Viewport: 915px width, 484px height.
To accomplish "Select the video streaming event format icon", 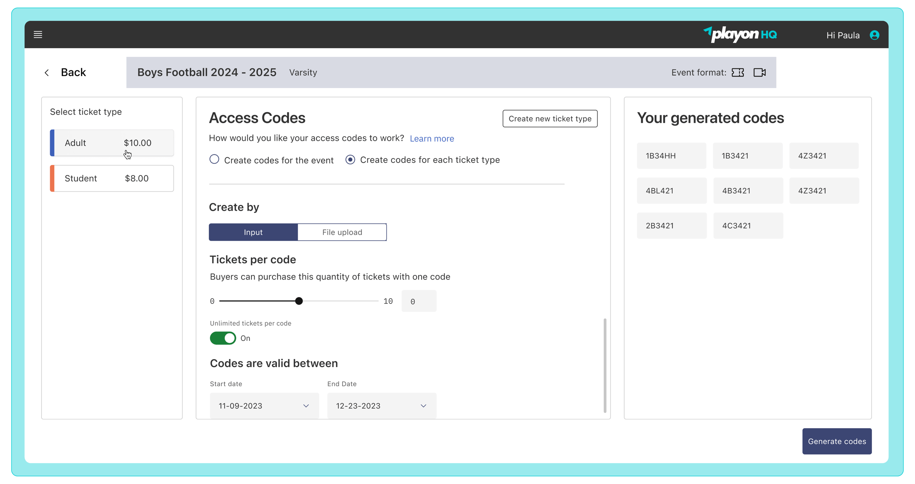I will coord(759,72).
